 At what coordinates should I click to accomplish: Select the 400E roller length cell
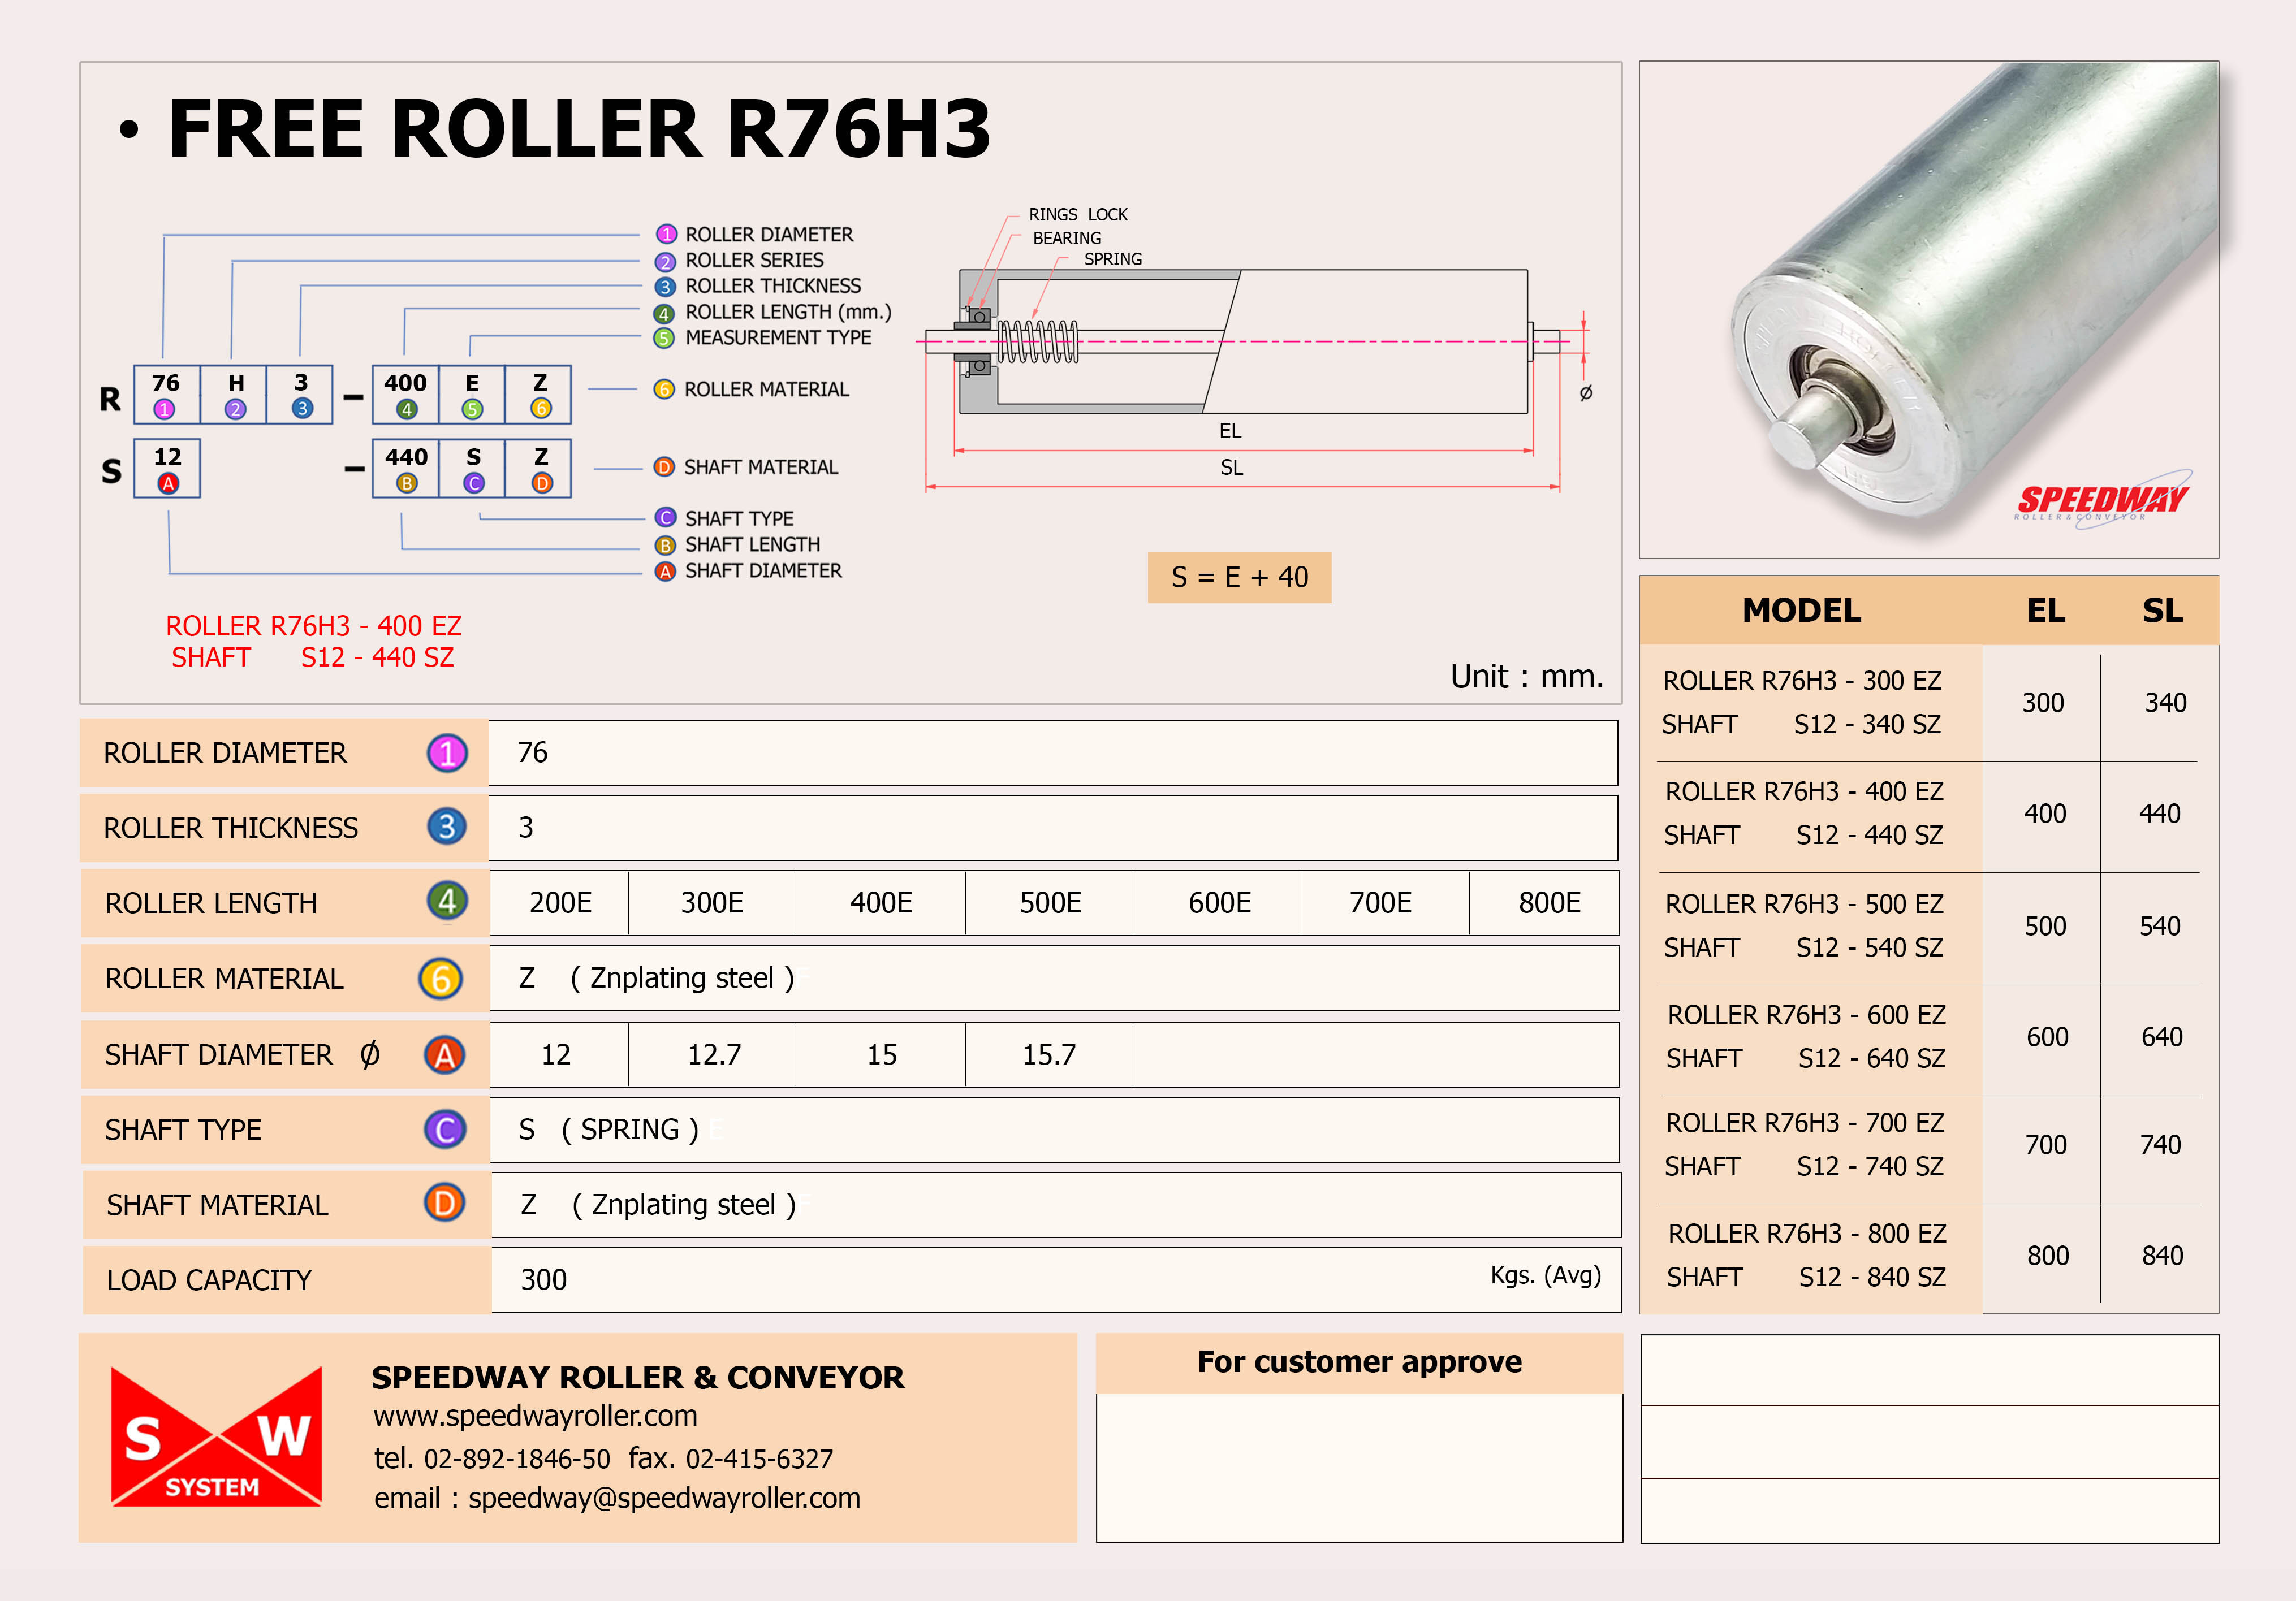point(881,903)
